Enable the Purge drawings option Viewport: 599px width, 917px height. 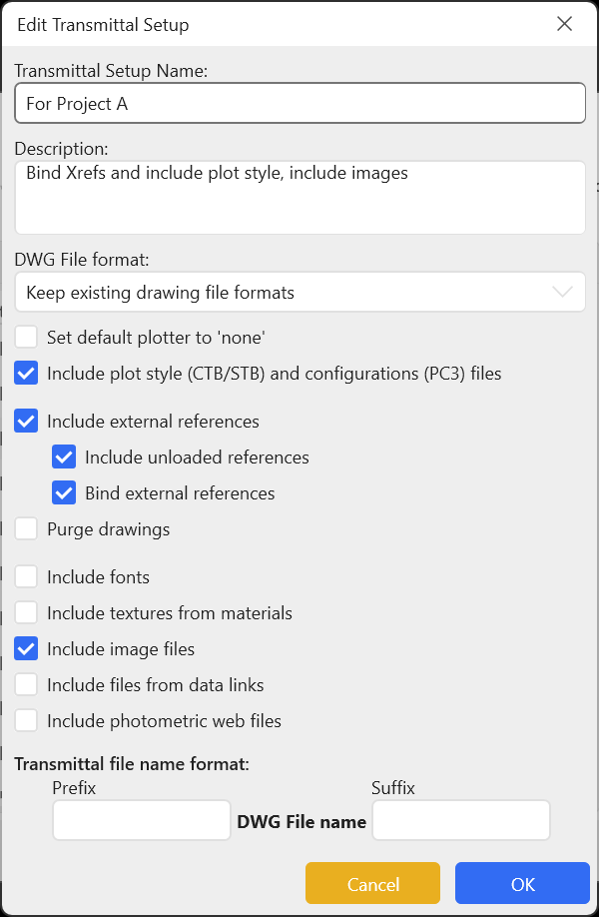pyautogui.click(x=27, y=529)
